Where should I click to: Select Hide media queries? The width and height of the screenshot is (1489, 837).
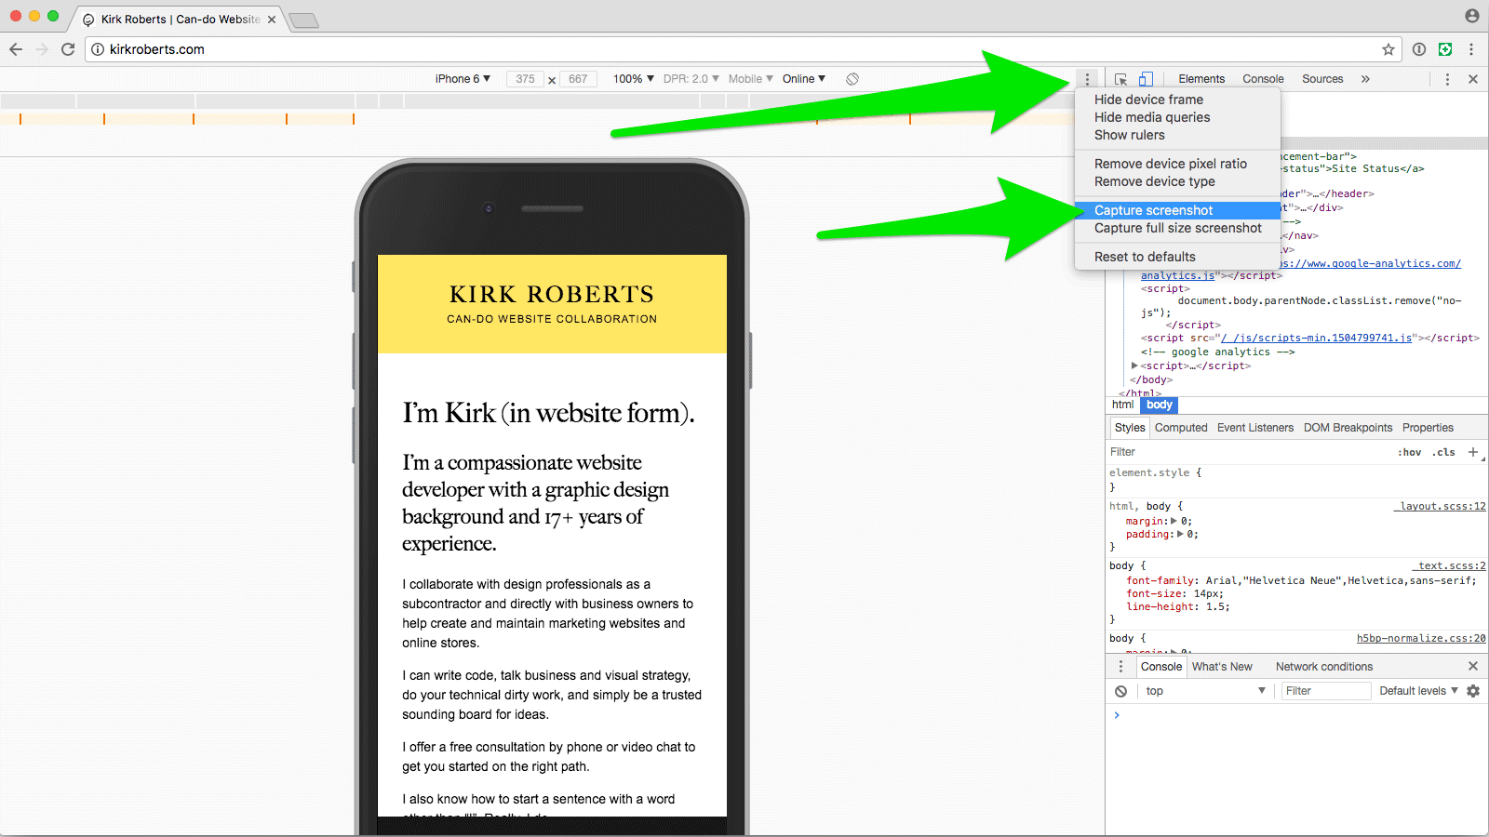pos(1177,117)
